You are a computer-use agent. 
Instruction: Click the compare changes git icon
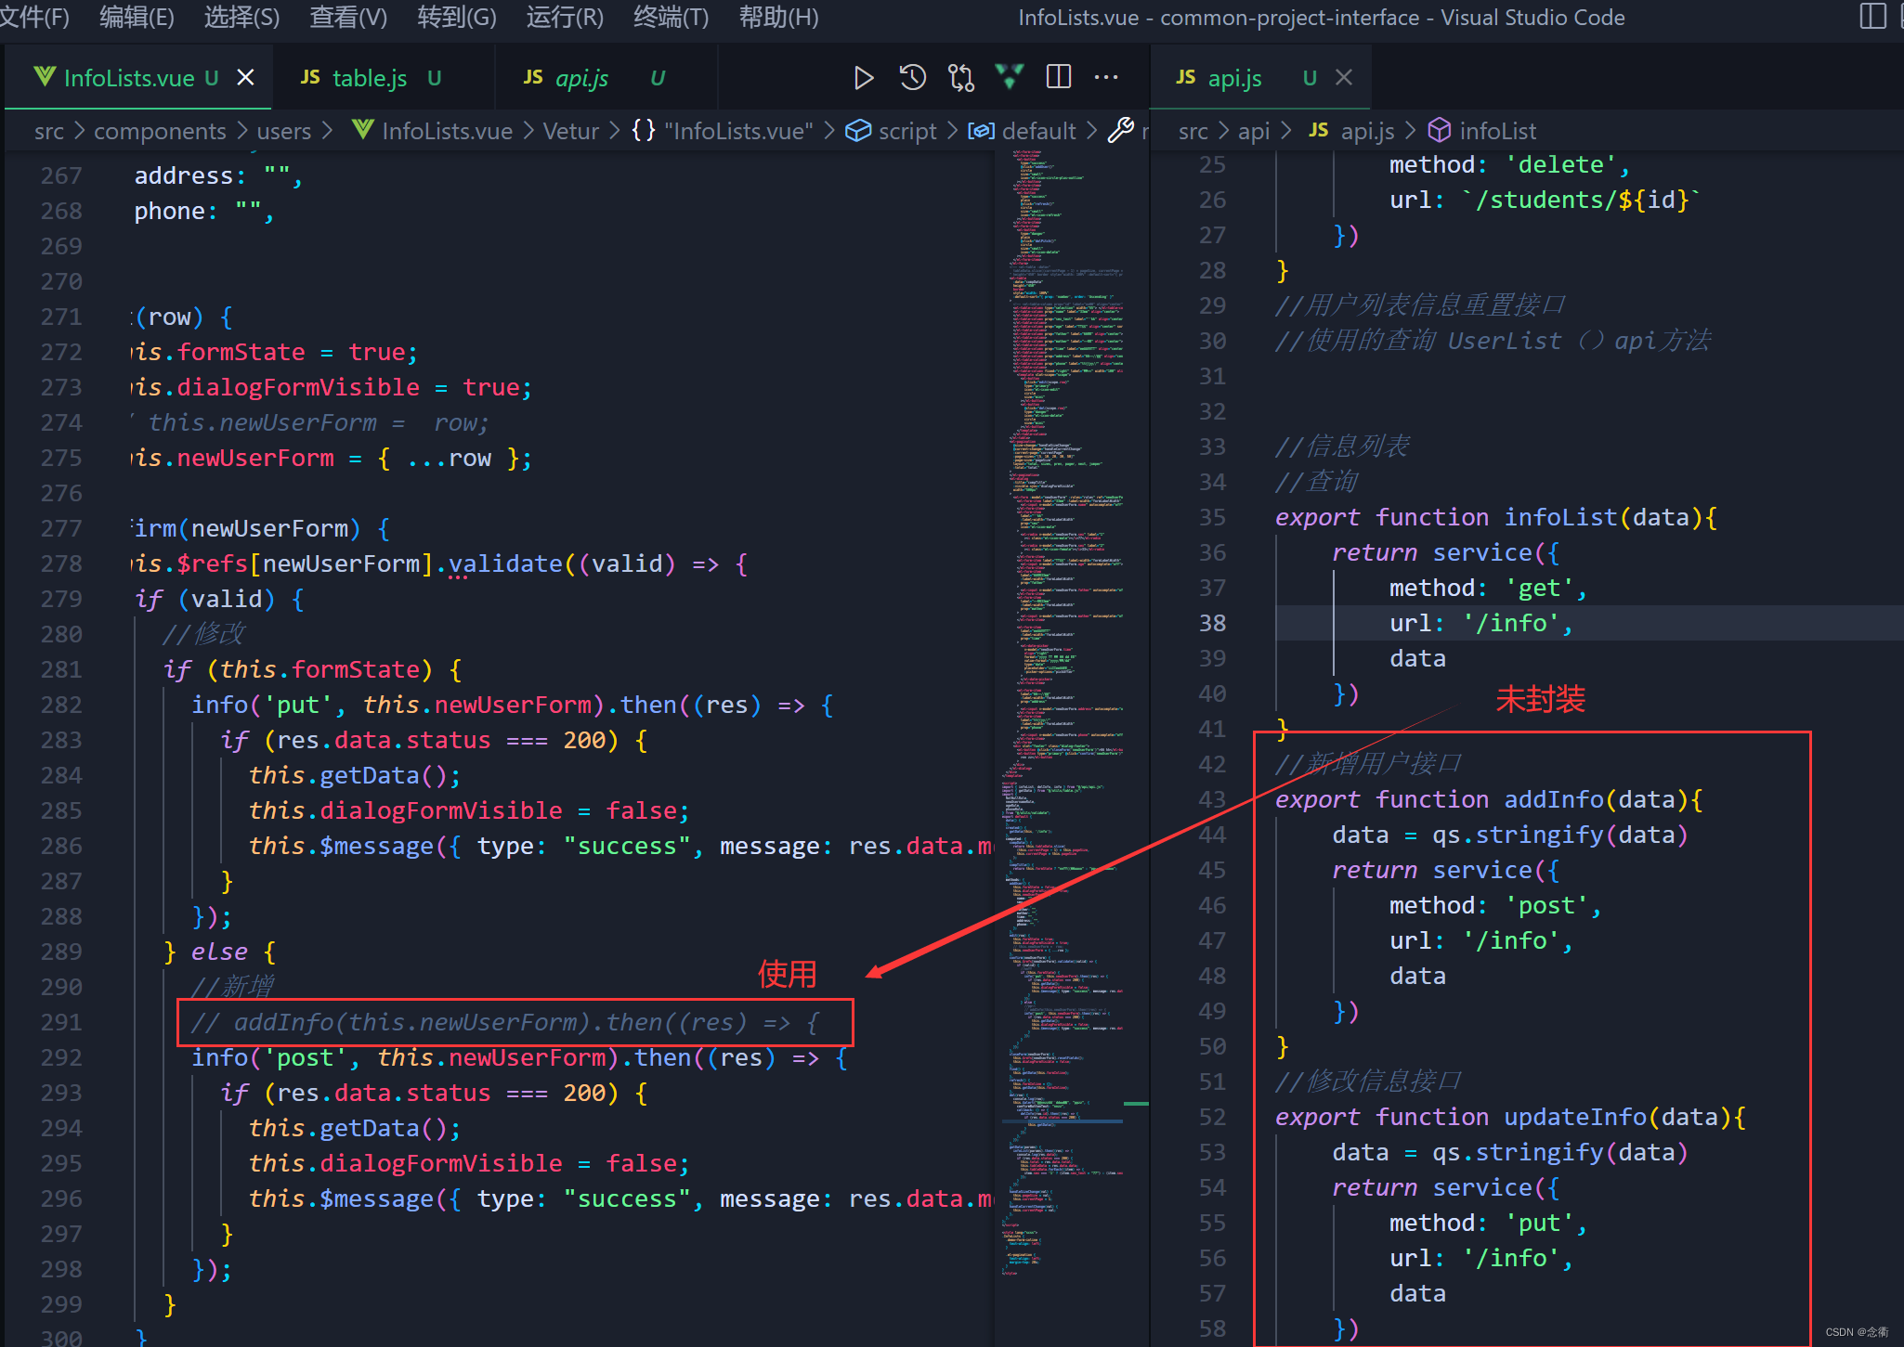(x=960, y=78)
